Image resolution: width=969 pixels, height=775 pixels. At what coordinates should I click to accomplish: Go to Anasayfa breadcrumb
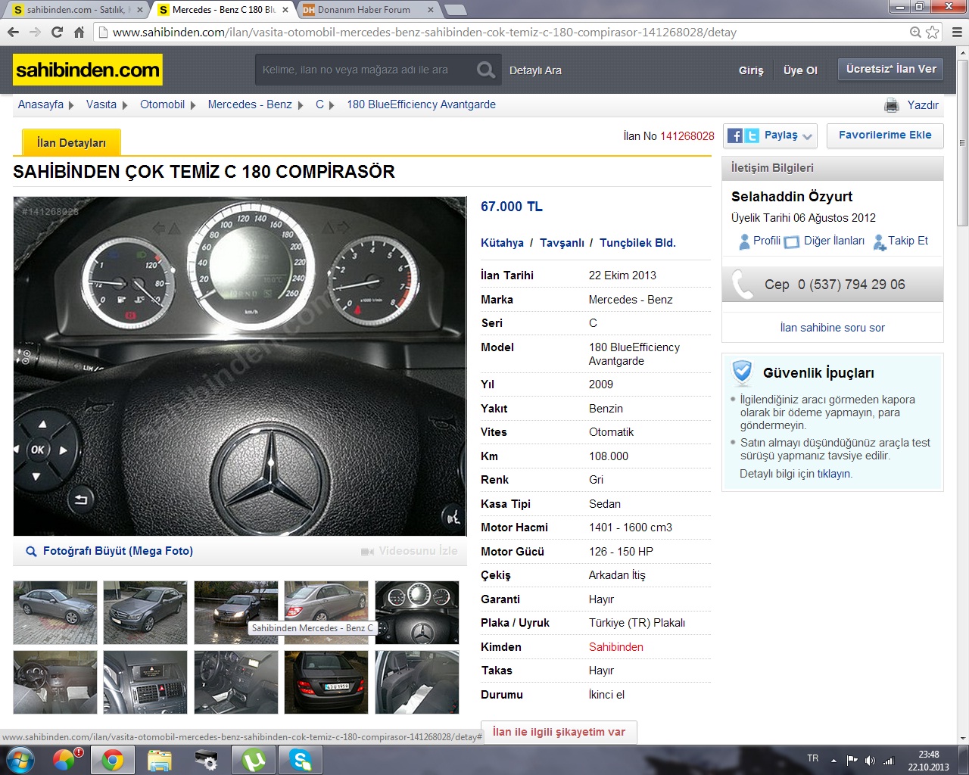coord(41,104)
